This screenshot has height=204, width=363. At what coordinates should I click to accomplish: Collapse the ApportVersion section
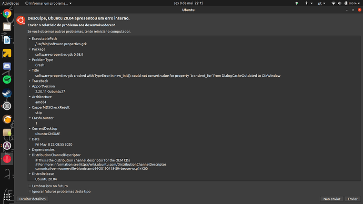pos(29,86)
